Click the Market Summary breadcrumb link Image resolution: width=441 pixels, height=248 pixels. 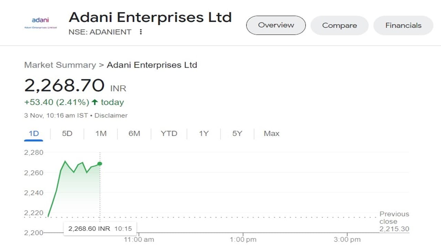coord(60,65)
